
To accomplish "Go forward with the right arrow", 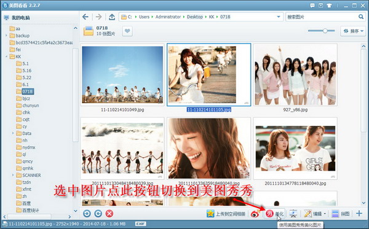I will [98, 17].
